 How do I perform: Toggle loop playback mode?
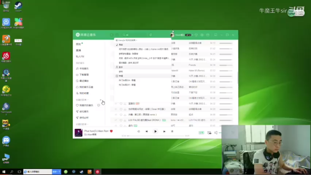click(x=139, y=131)
